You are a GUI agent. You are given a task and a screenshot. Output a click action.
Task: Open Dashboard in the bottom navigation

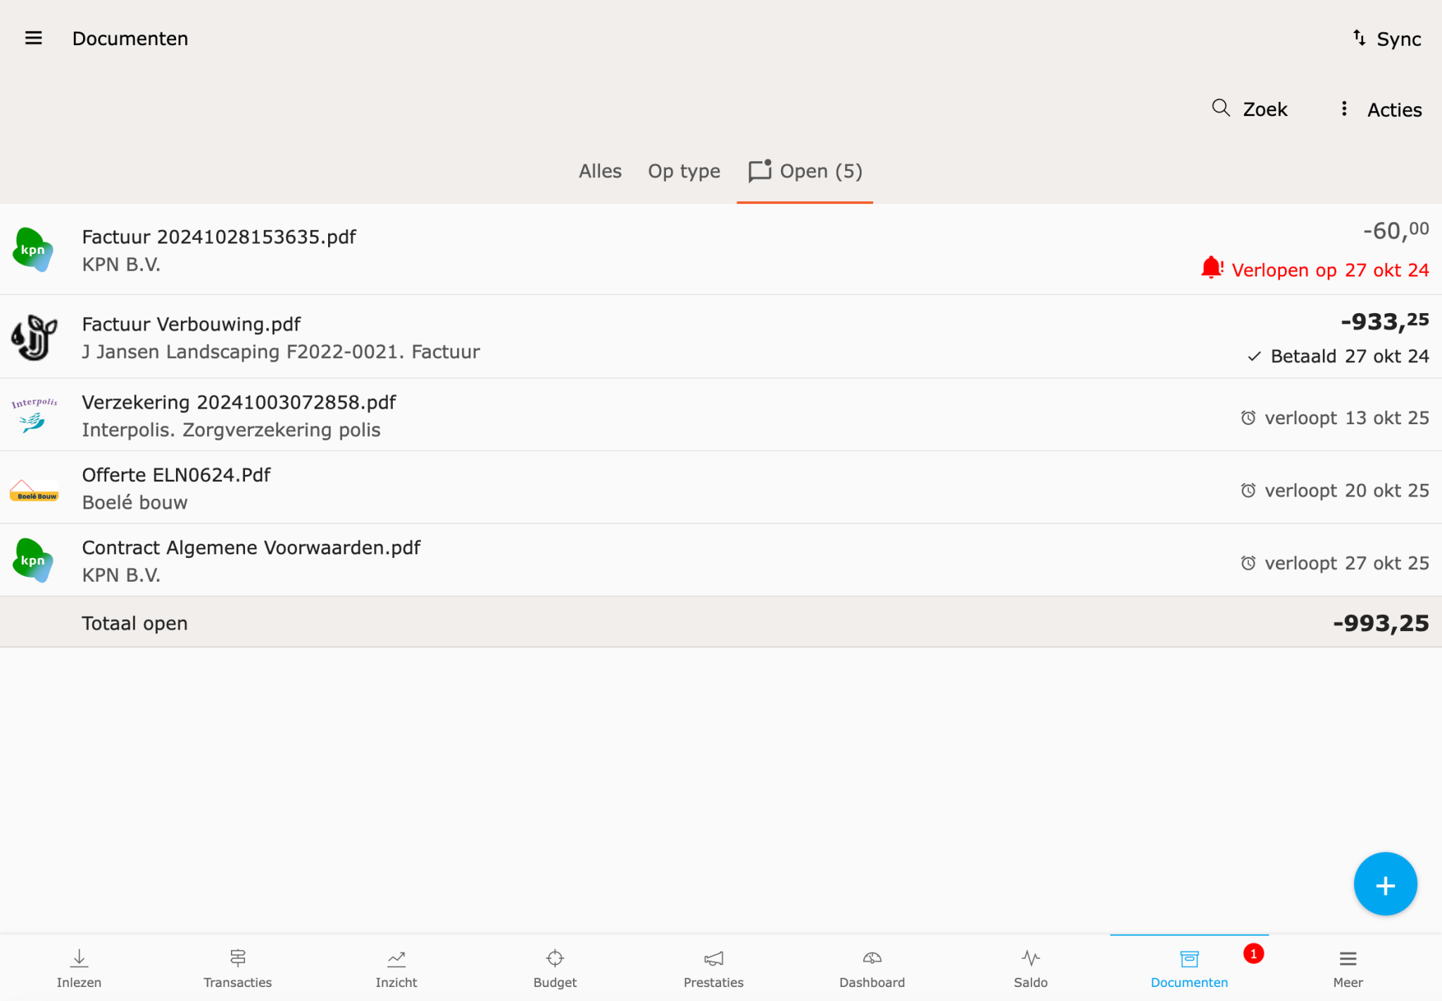click(872, 968)
